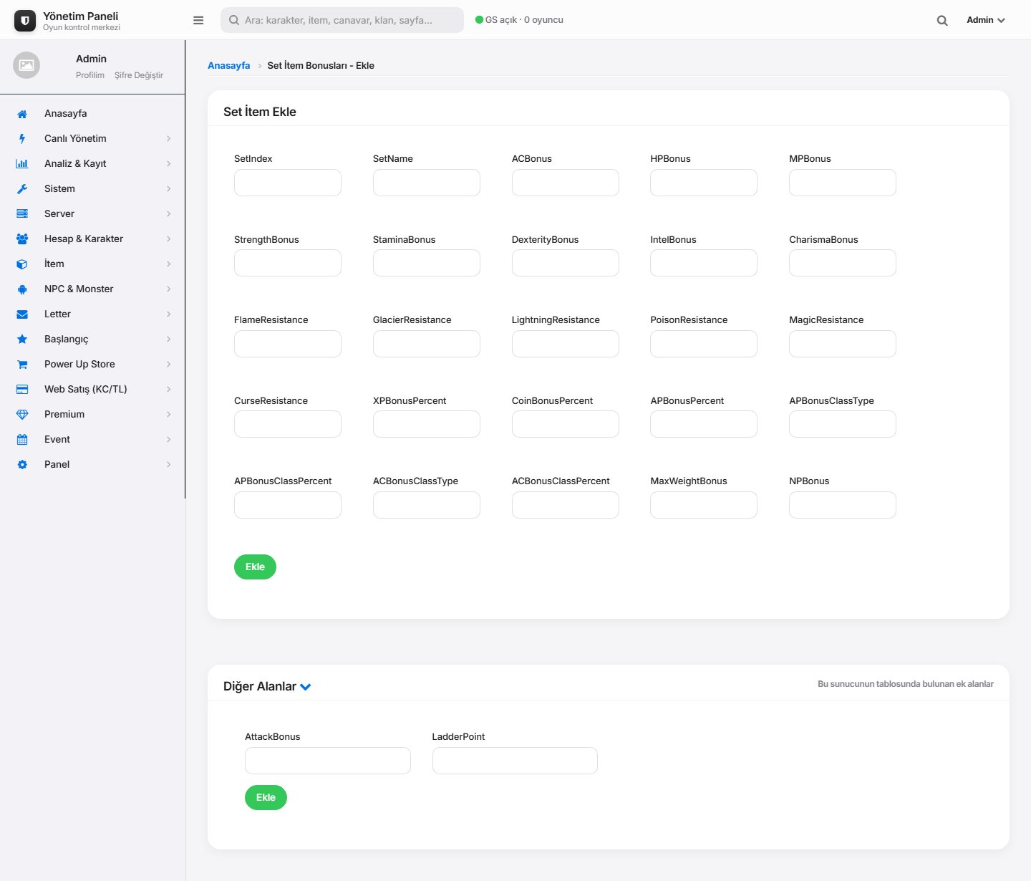Click the android icon for NPC & Monster

click(x=22, y=289)
